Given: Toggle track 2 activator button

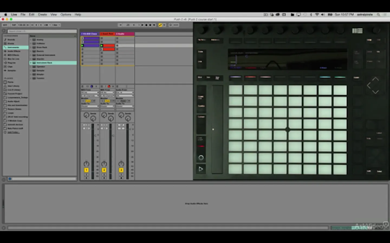Looking at the screenshot, I should click(104, 170).
